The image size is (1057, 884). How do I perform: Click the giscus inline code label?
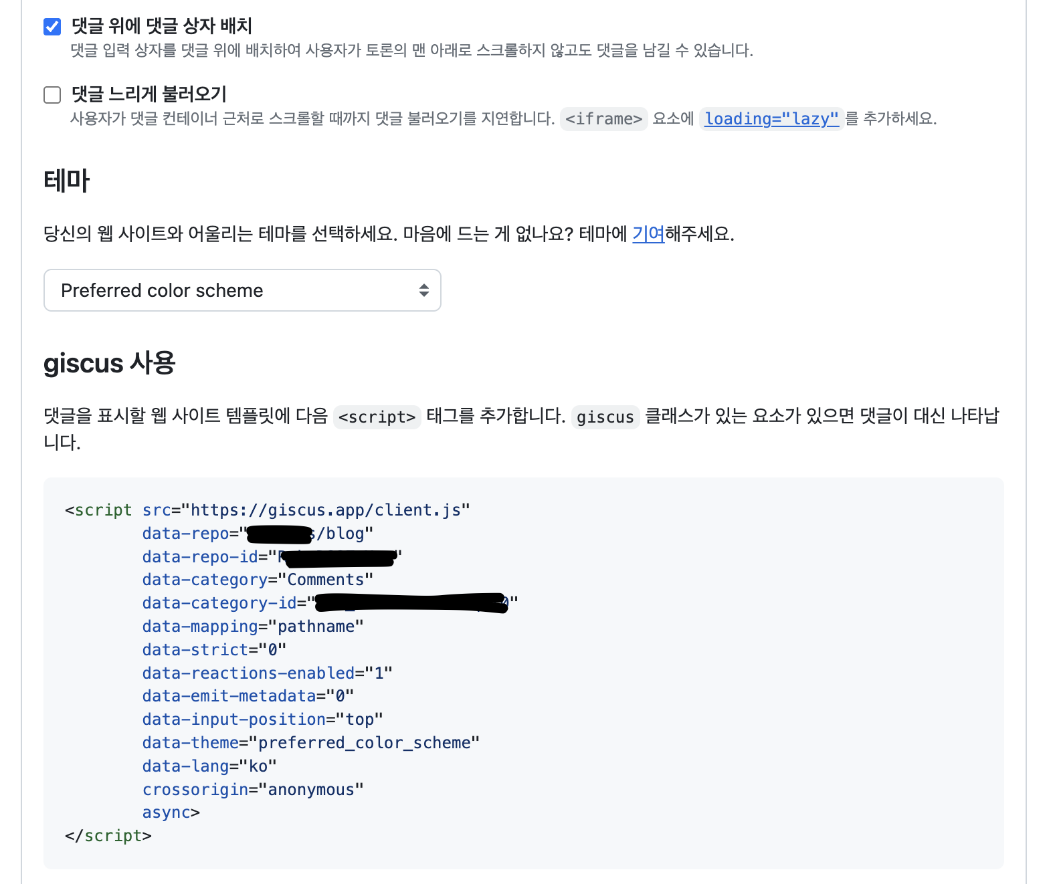[x=605, y=417]
